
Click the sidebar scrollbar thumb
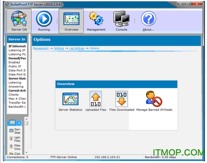[x=26, y=123]
